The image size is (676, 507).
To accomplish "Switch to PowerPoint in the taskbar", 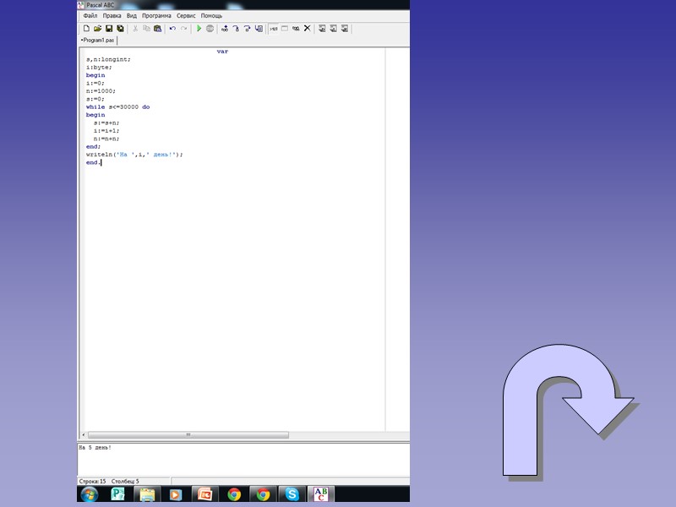I will pyautogui.click(x=204, y=494).
